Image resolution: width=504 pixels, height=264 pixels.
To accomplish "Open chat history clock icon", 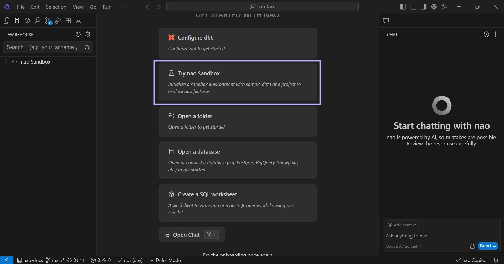I will pyautogui.click(x=486, y=34).
